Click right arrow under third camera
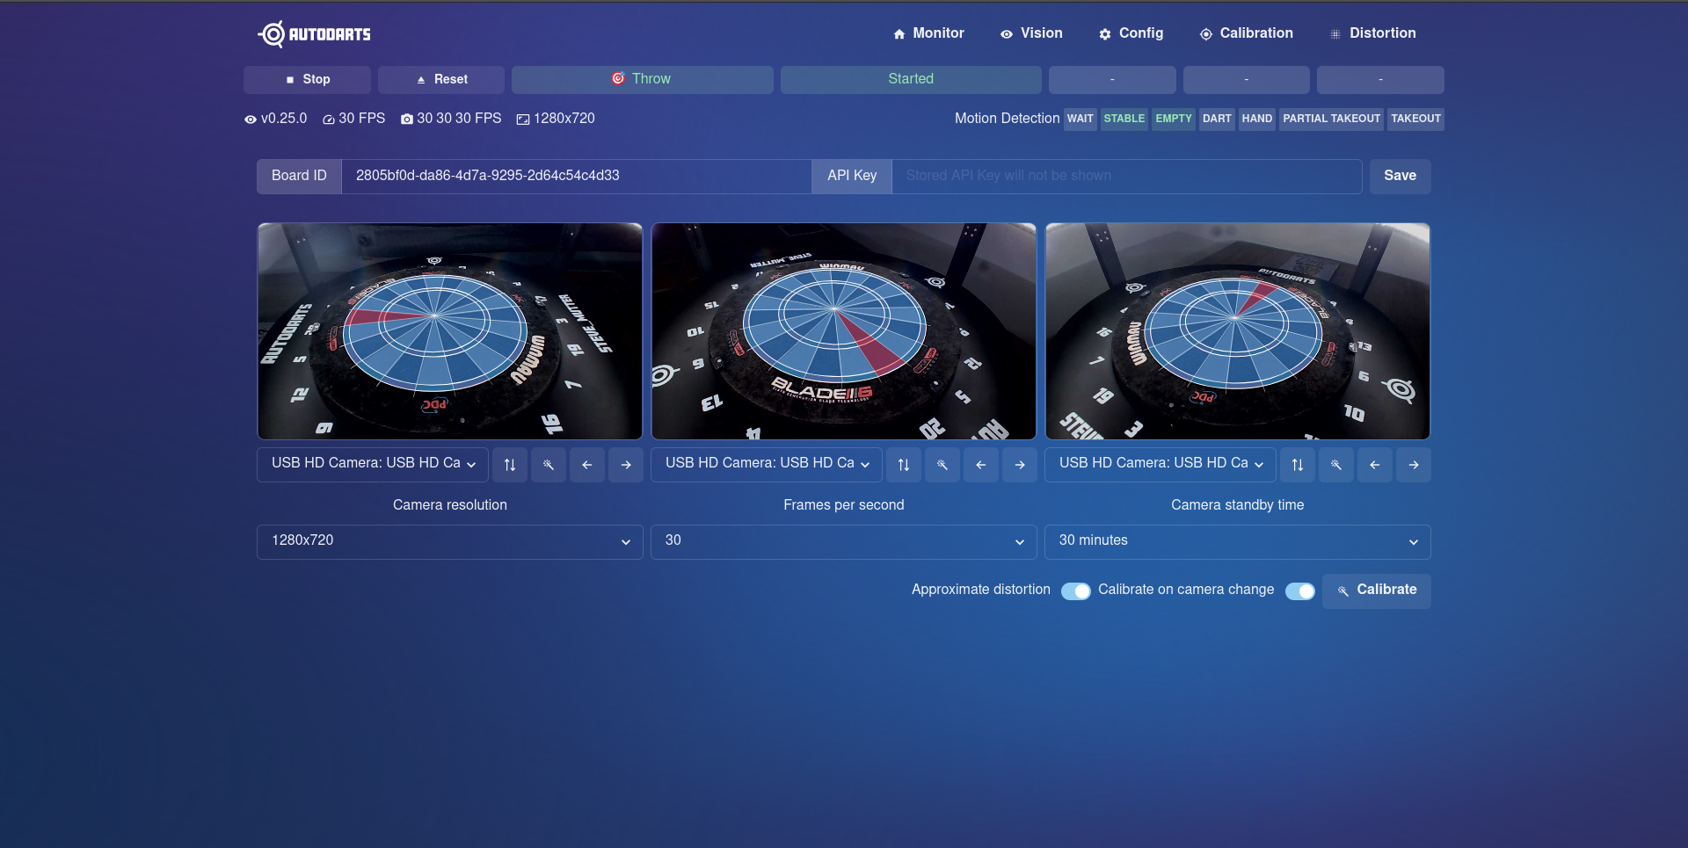The image size is (1688, 848). click(x=1414, y=465)
